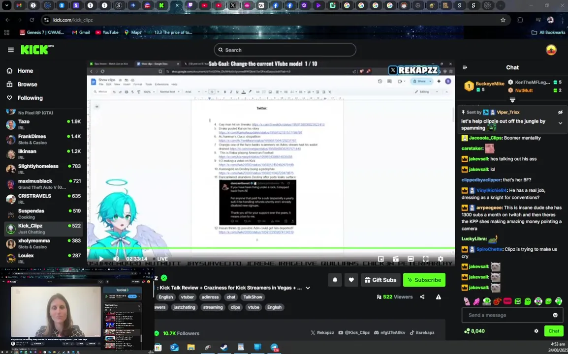Open the video player settings gear
The image size is (568, 354).
pyautogui.click(x=441, y=259)
